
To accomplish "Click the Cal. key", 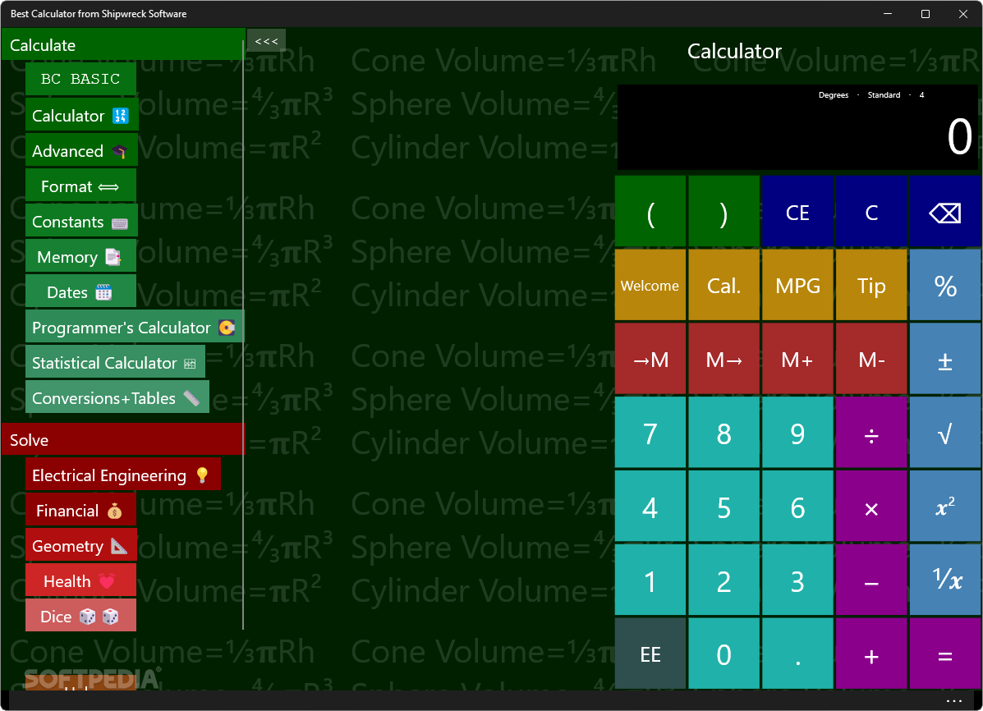I will 723,285.
